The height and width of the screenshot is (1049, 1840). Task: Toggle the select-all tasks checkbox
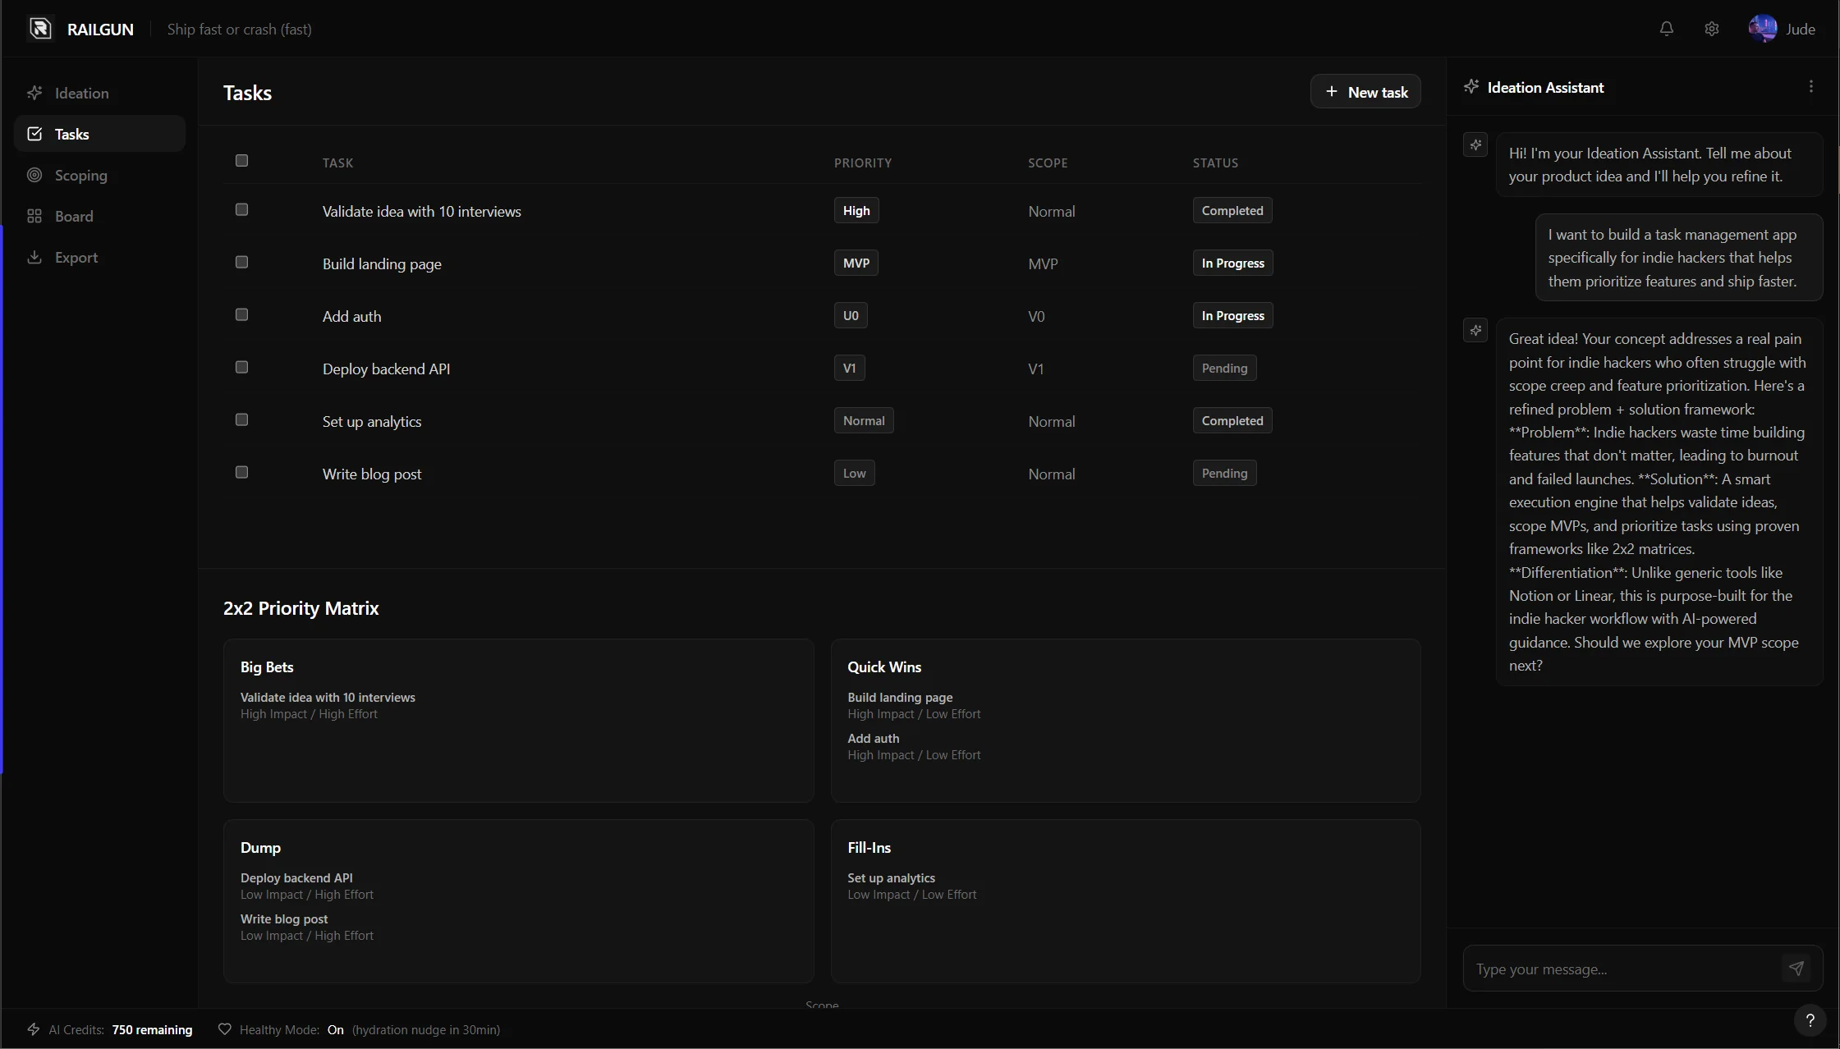[x=241, y=161]
